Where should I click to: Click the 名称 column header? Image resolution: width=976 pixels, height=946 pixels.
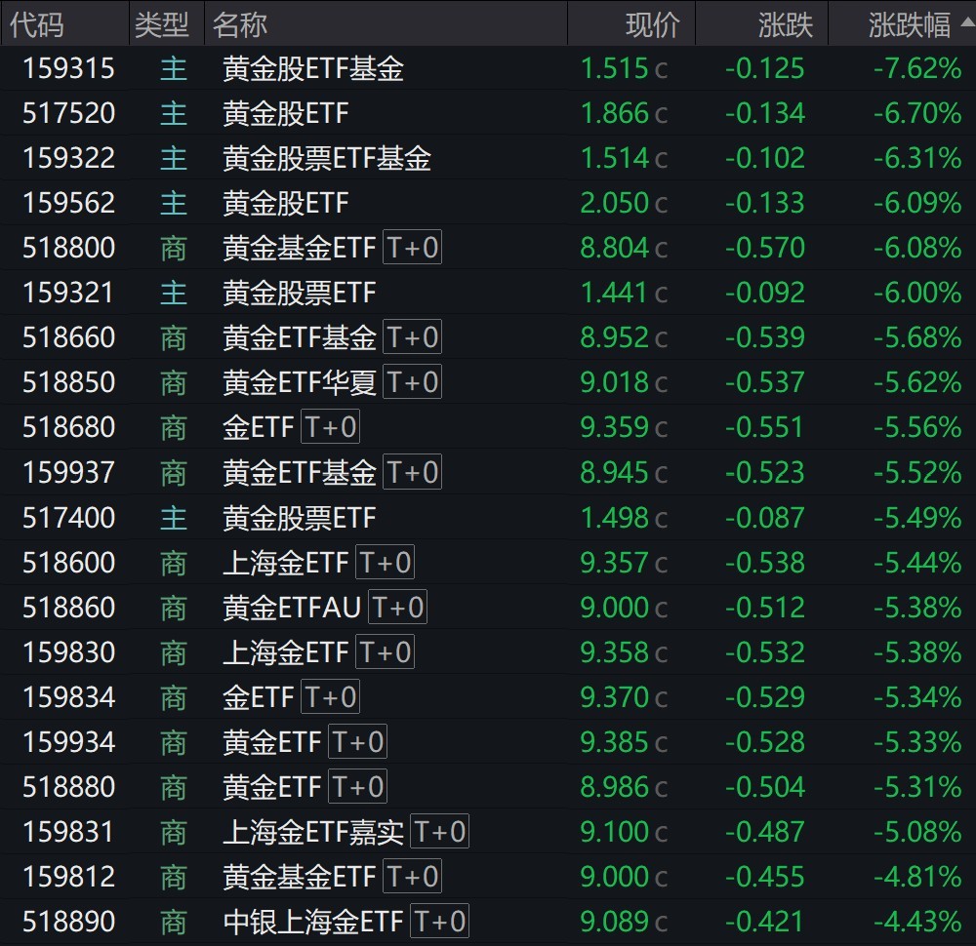click(240, 24)
